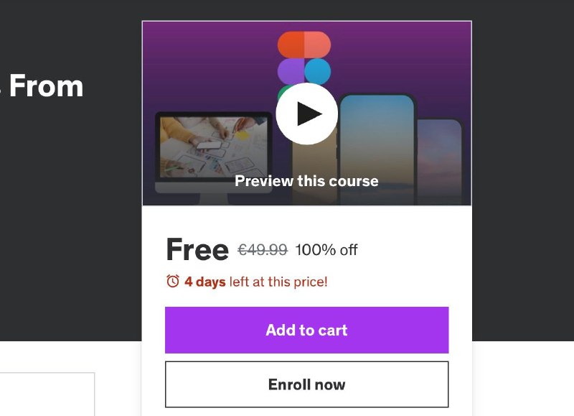Open the Preview this course label
Image resolution: width=574 pixels, height=416 pixels.
[306, 180]
